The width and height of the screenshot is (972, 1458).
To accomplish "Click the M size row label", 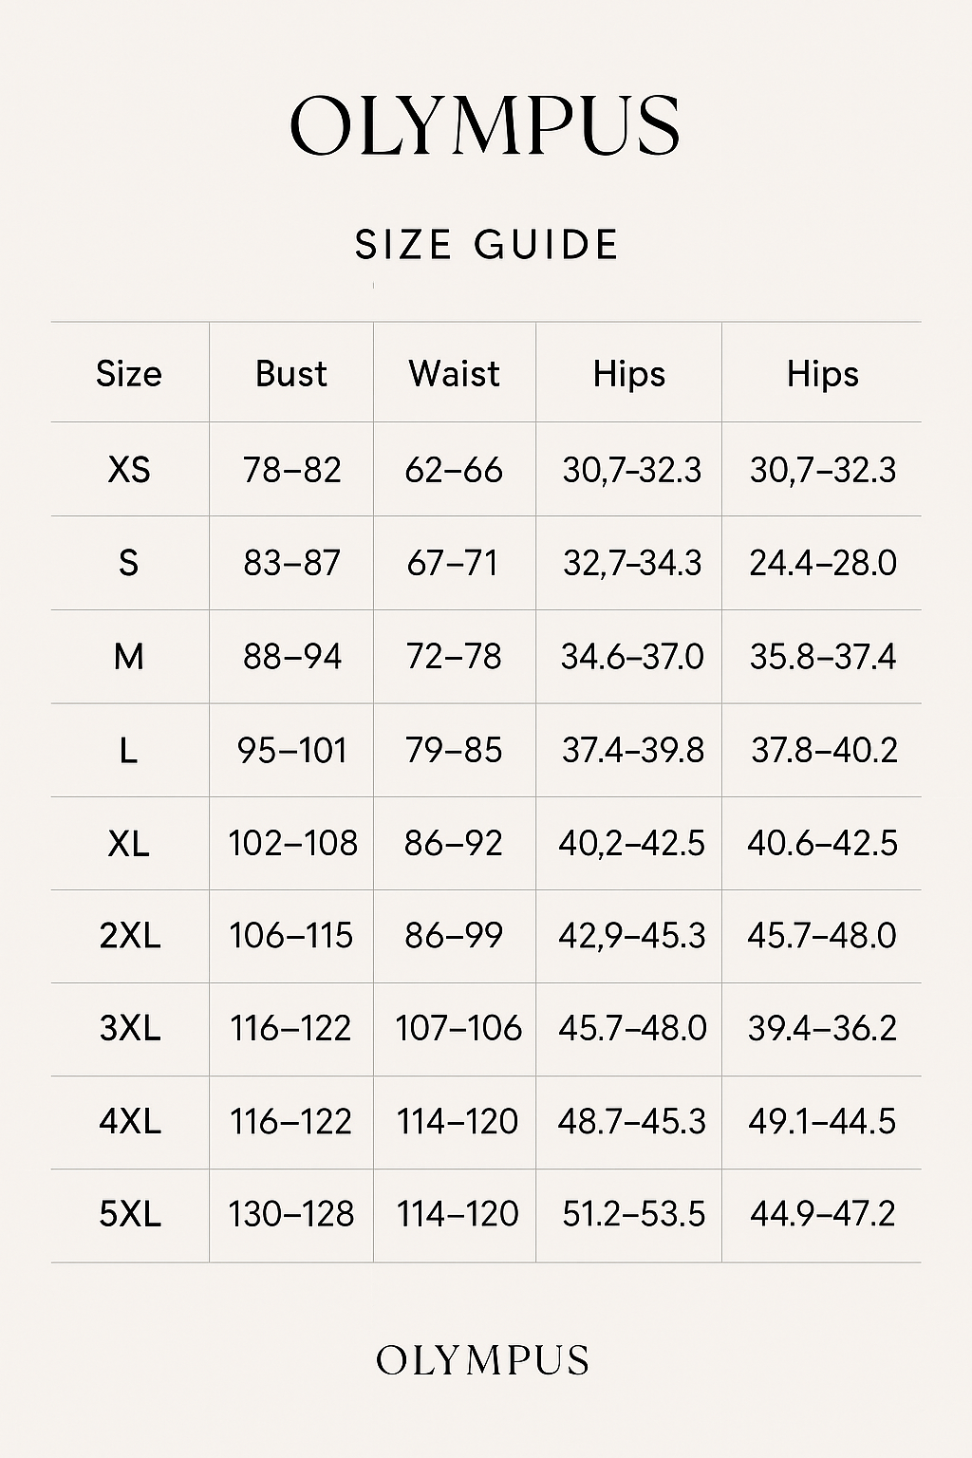I will (x=129, y=656).
